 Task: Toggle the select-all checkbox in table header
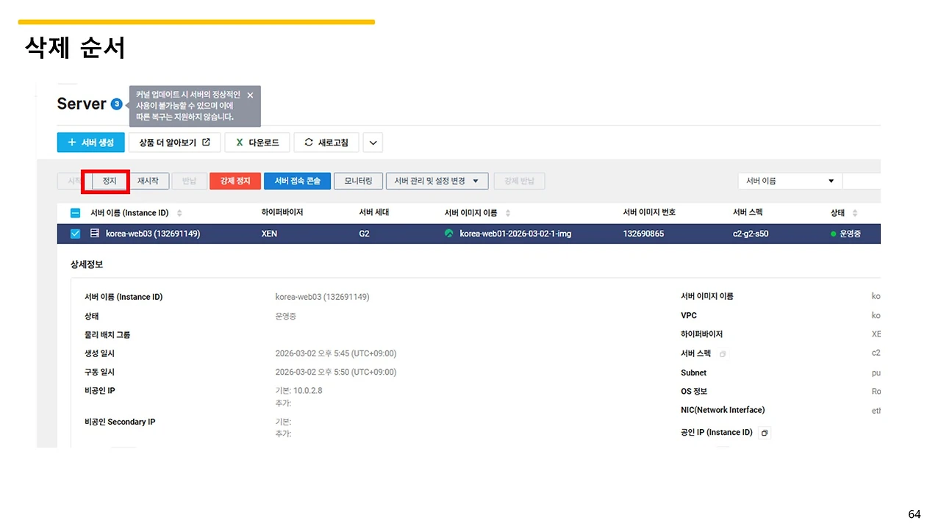[75, 213]
